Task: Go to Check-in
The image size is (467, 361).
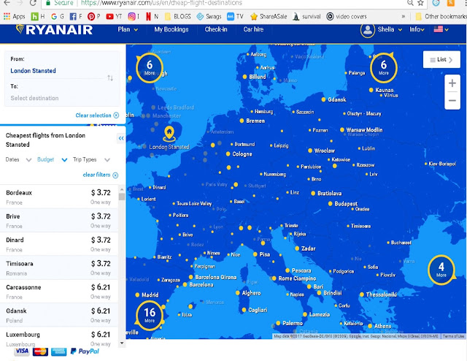Action: [x=216, y=29]
